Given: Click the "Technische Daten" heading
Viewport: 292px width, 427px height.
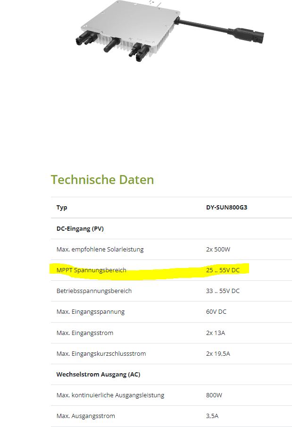Looking at the screenshot, I should click(102, 180).
